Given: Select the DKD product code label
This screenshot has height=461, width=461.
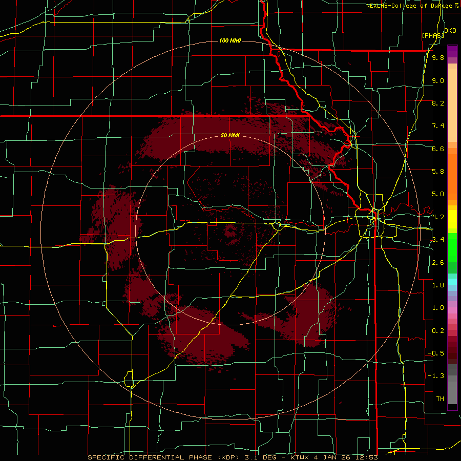Looking at the screenshot, I should point(450,31).
